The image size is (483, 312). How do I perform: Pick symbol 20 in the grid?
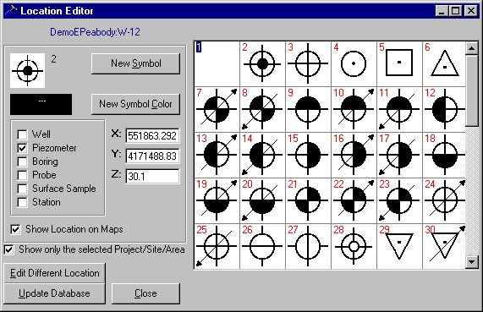[263, 200]
